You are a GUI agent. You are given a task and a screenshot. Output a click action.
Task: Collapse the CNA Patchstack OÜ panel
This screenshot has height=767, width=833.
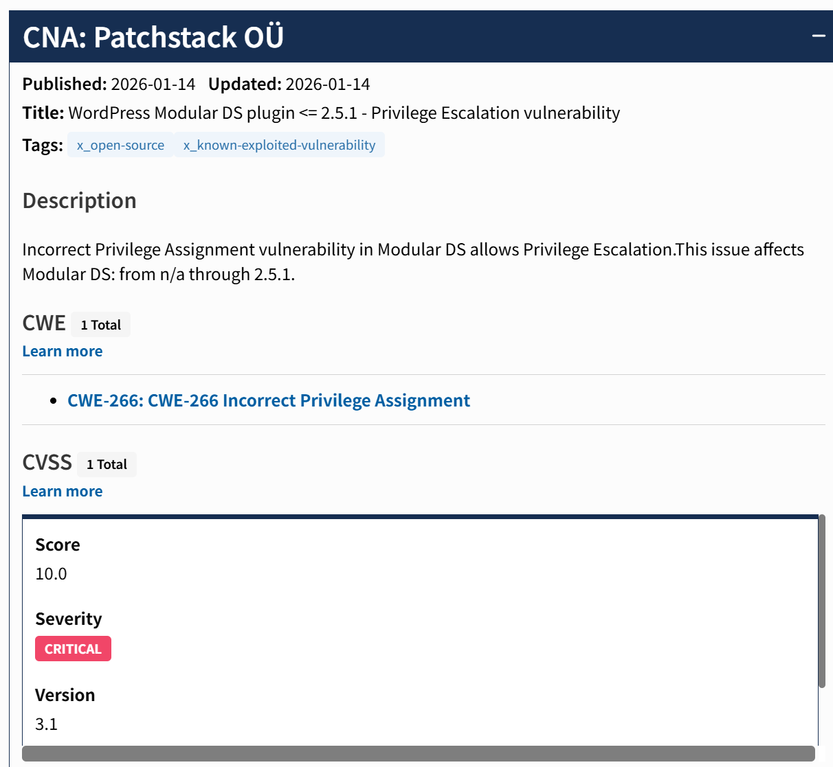tap(818, 36)
